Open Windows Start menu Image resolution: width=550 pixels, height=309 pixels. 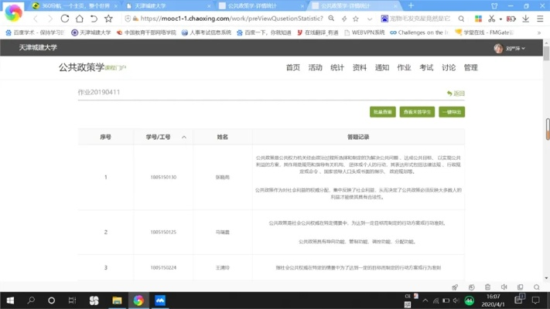pos(10,300)
